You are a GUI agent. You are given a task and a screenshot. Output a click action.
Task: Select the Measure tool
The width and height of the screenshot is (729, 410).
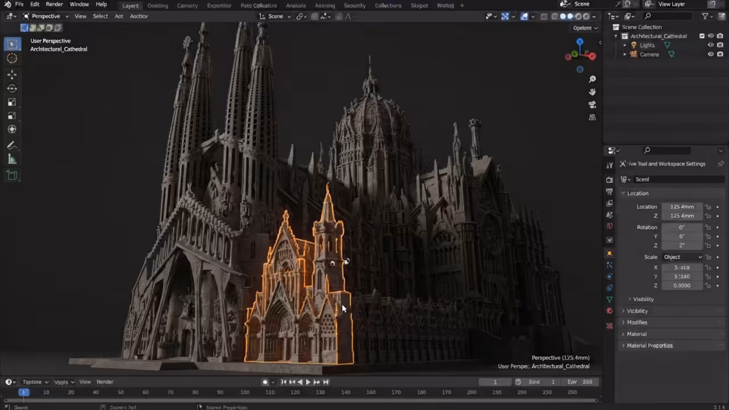12,159
